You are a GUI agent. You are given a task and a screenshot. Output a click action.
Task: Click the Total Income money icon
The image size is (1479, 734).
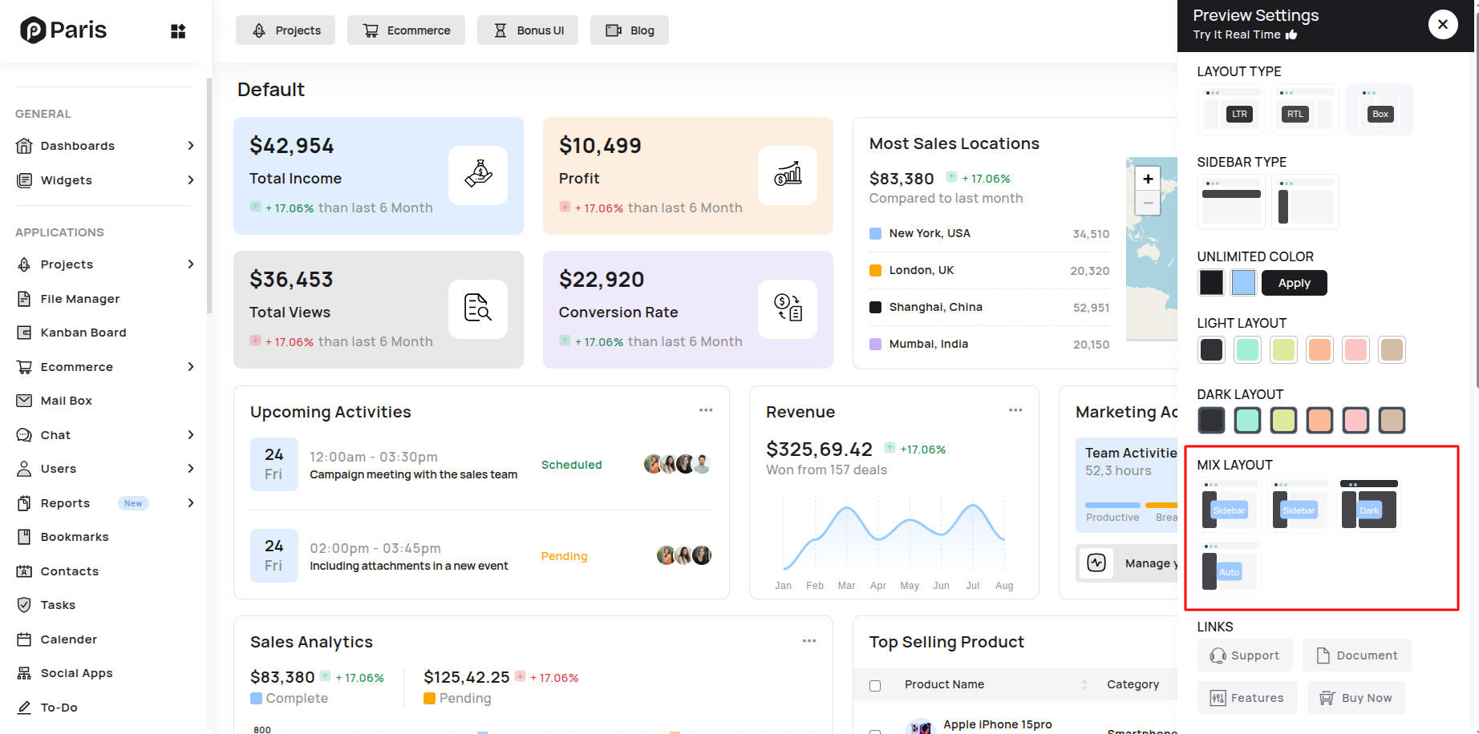click(478, 175)
